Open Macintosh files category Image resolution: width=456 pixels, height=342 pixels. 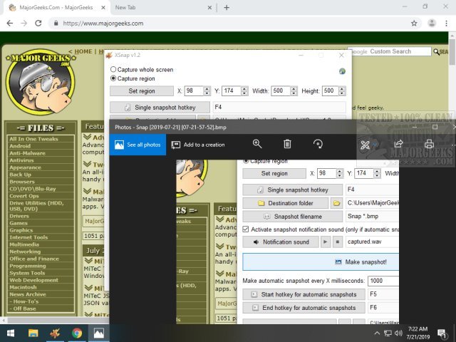(23, 287)
